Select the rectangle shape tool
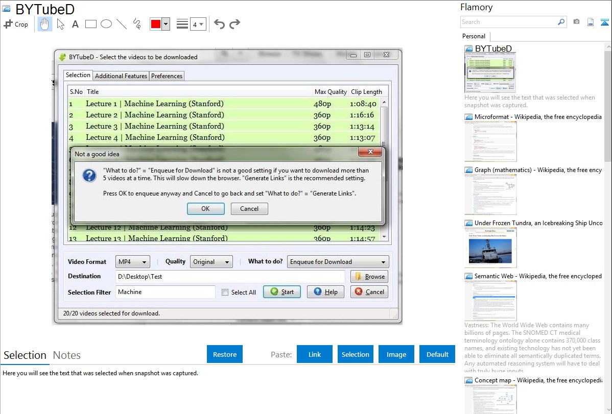 pos(91,24)
